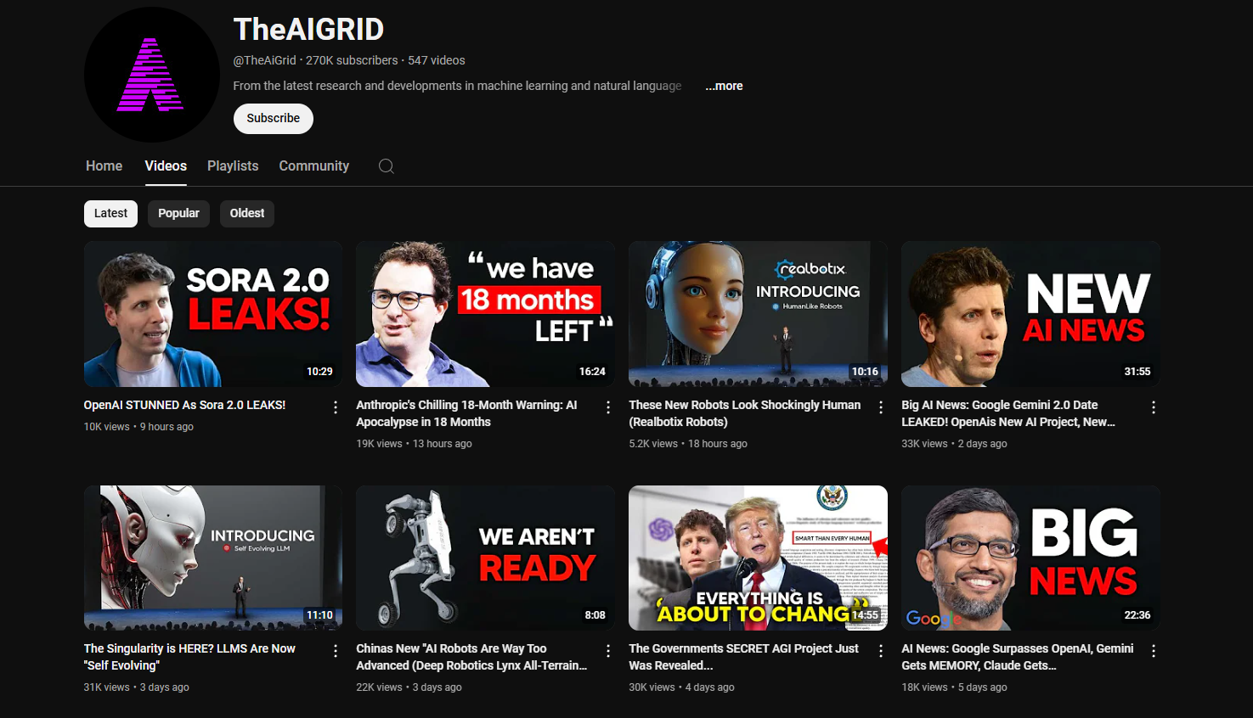Click the 22:36 duration badge
1253x718 pixels.
pos(1137,615)
